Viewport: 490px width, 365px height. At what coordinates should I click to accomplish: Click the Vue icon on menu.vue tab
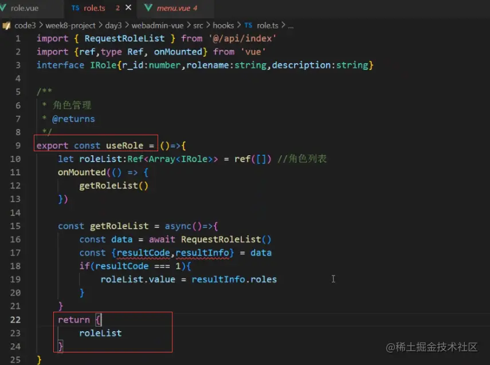pyautogui.click(x=148, y=7)
